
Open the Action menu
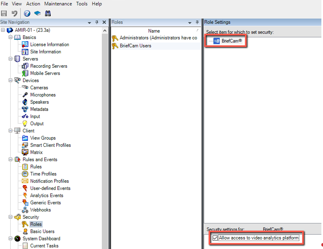pos(33,4)
